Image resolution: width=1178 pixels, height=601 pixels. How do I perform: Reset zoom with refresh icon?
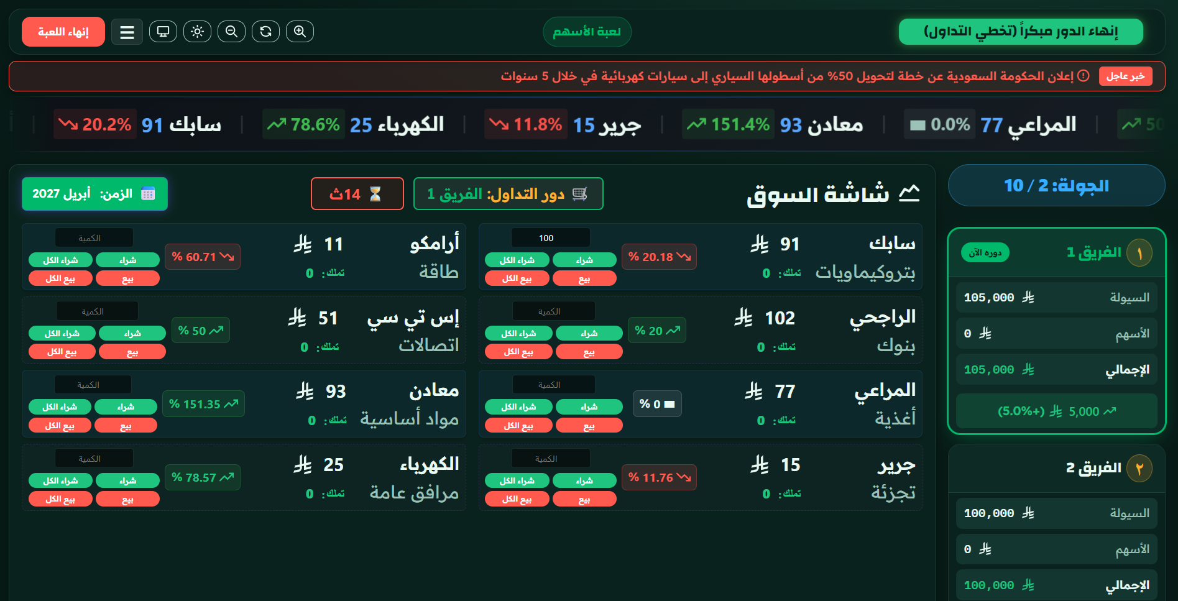(265, 31)
